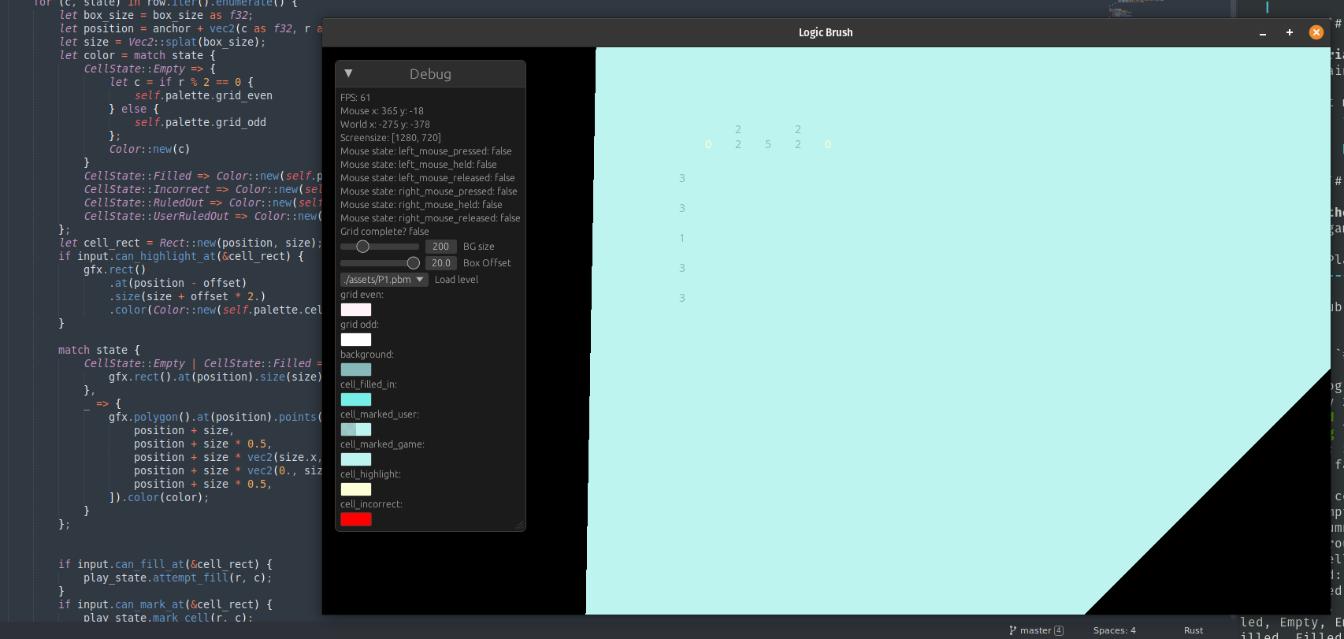Collapse the Debug panel with its triangle
This screenshot has width=1344, height=639.
pyautogui.click(x=348, y=73)
